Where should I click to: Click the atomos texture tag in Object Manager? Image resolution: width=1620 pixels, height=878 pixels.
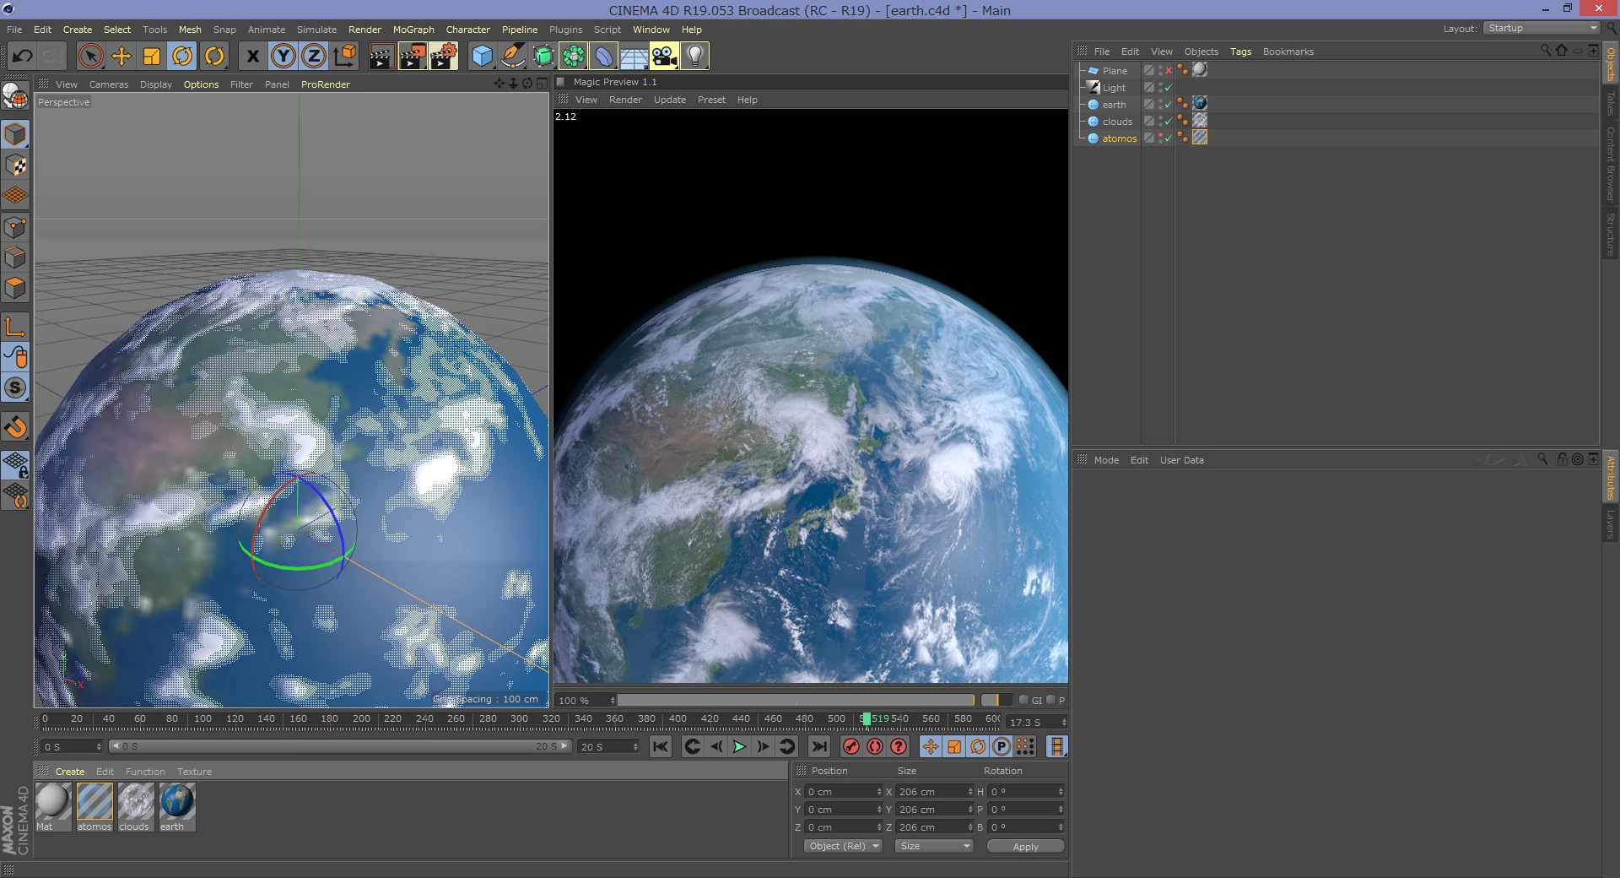(x=1200, y=138)
